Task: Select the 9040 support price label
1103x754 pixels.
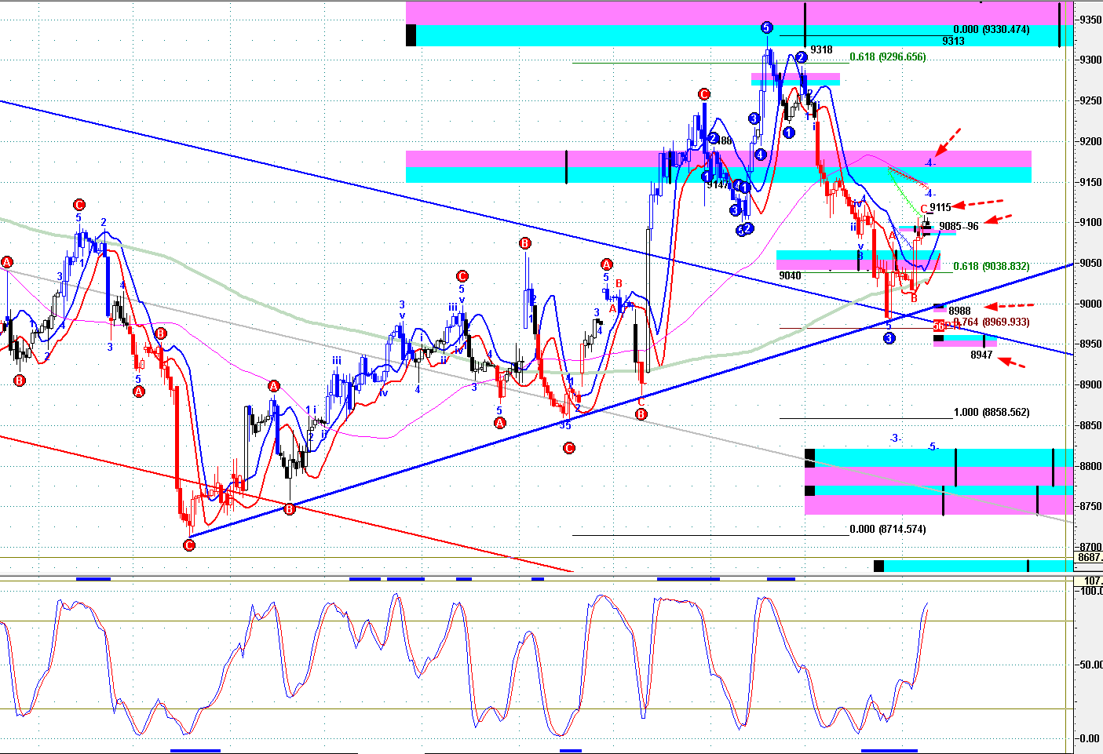Action: [x=790, y=276]
